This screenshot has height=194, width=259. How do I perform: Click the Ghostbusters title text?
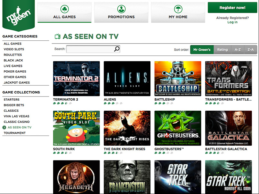[x=169, y=149]
